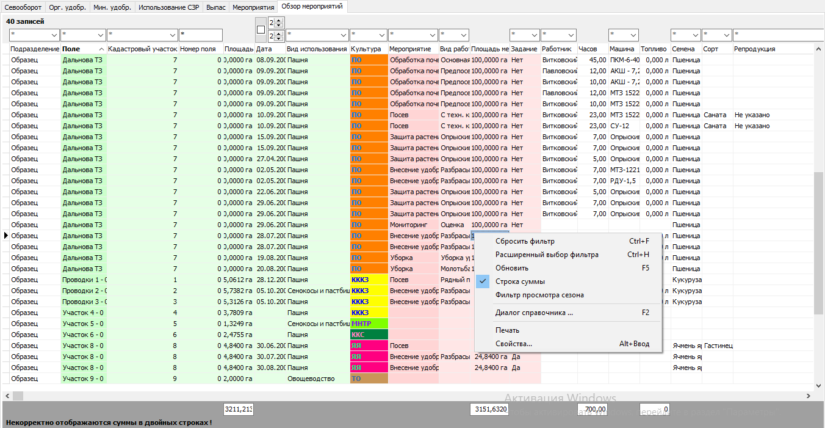825x428 pixels.
Task: Click the 3151,6320 sum field
Action: click(489, 409)
